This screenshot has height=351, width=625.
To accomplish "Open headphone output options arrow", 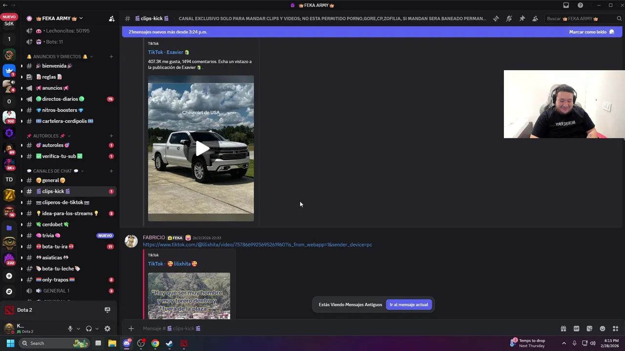I will tap(97, 329).
